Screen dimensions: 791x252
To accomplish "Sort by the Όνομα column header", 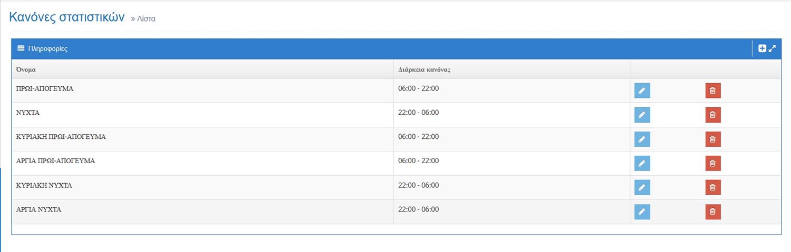I will point(26,69).
